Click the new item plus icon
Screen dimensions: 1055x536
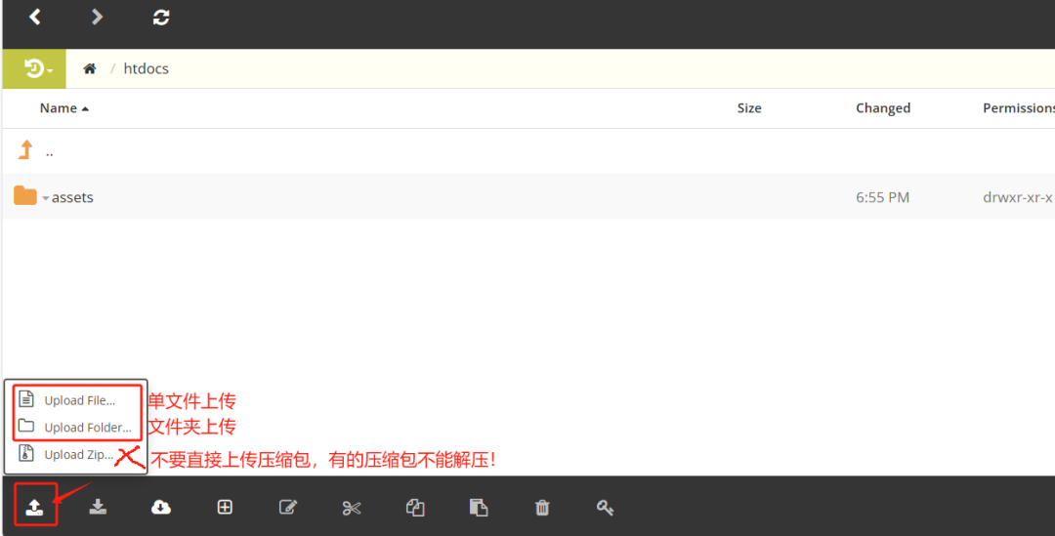coord(225,507)
